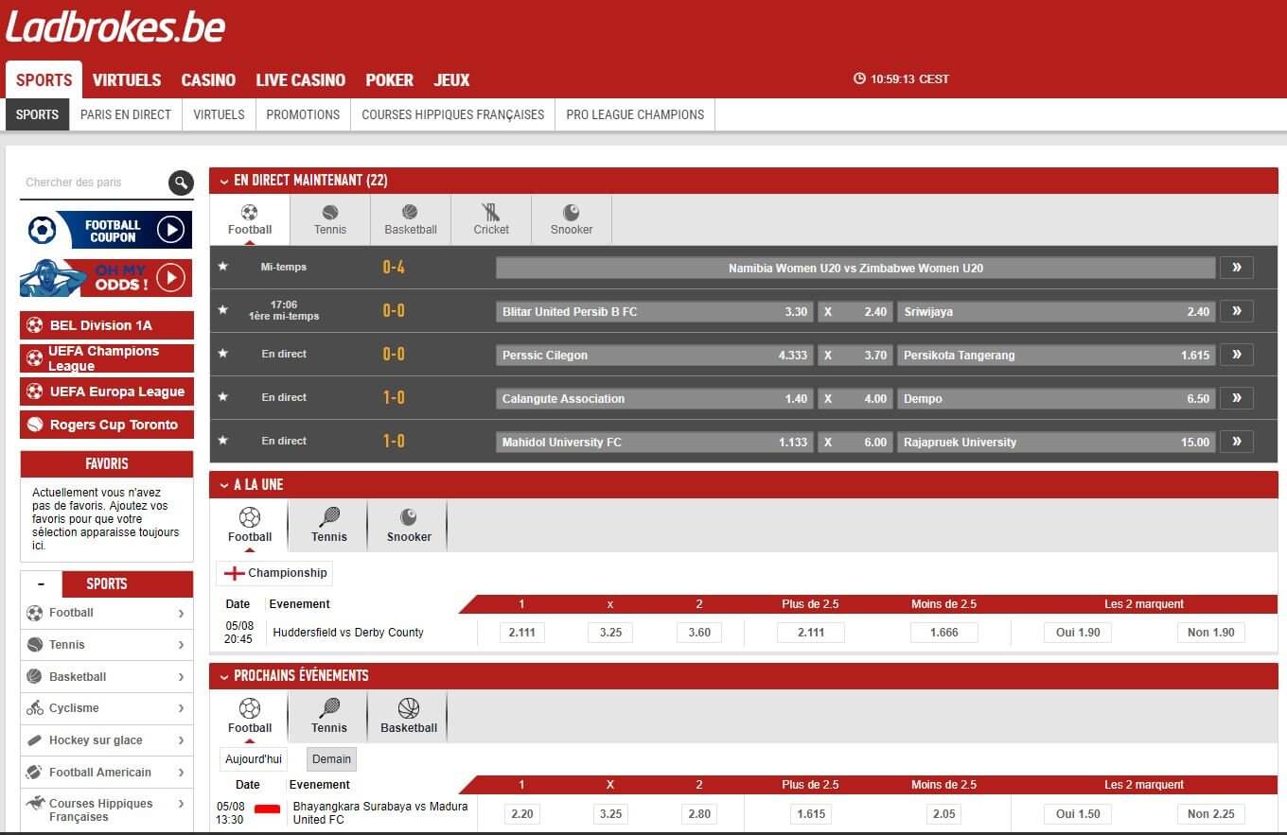Image resolution: width=1287 pixels, height=835 pixels.
Task: Go to Promotions submenu
Action: coord(303,114)
